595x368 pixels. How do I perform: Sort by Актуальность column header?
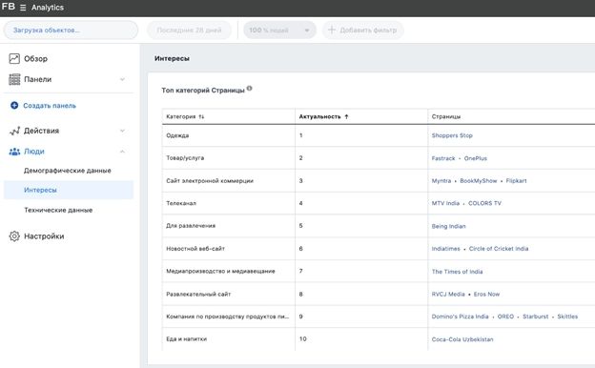pyautogui.click(x=361, y=116)
